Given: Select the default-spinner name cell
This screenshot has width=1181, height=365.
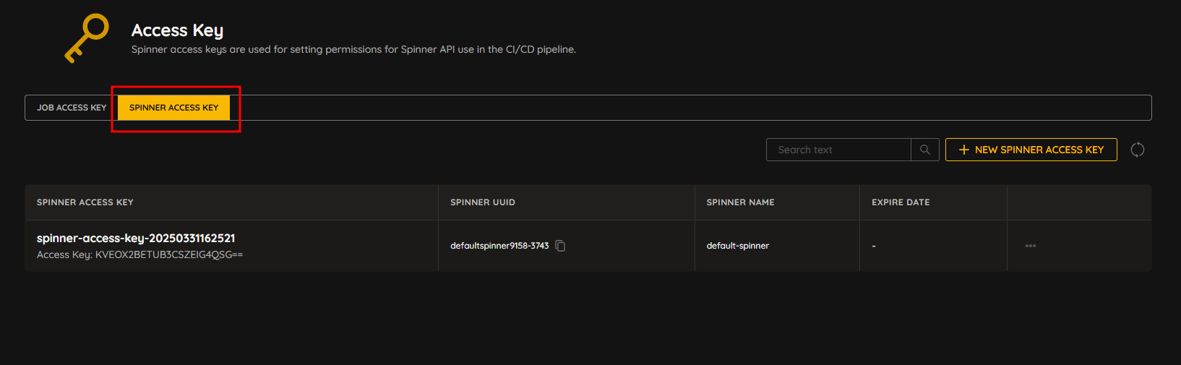Looking at the screenshot, I should (x=738, y=246).
